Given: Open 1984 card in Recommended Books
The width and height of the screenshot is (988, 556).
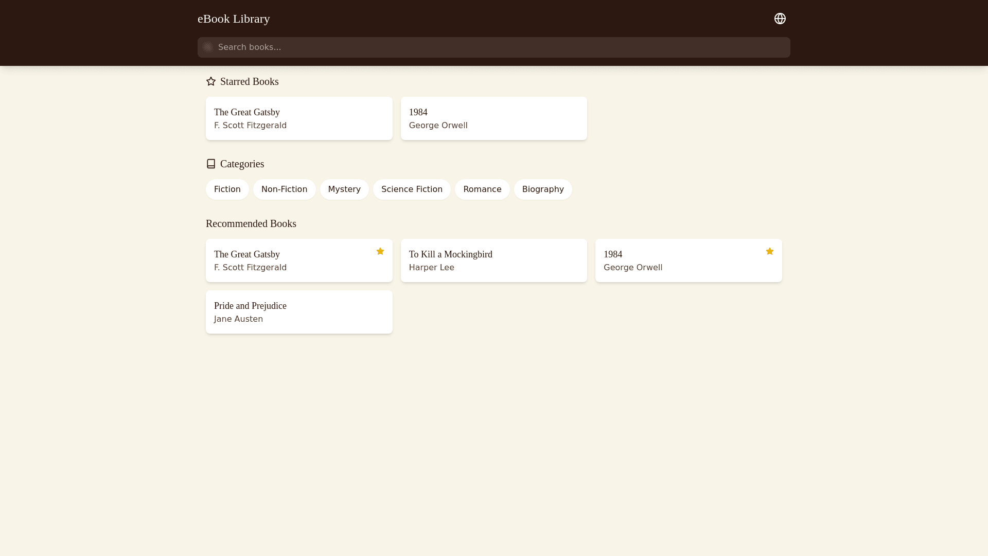Looking at the screenshot, I should pos(679,260).
